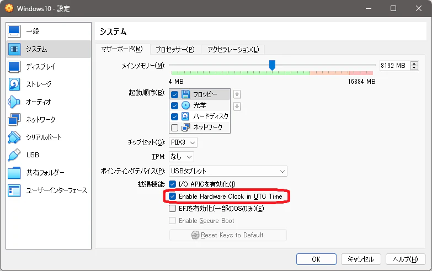
Task: Enable EFIを有効化 checkbox
Action: 173,209
